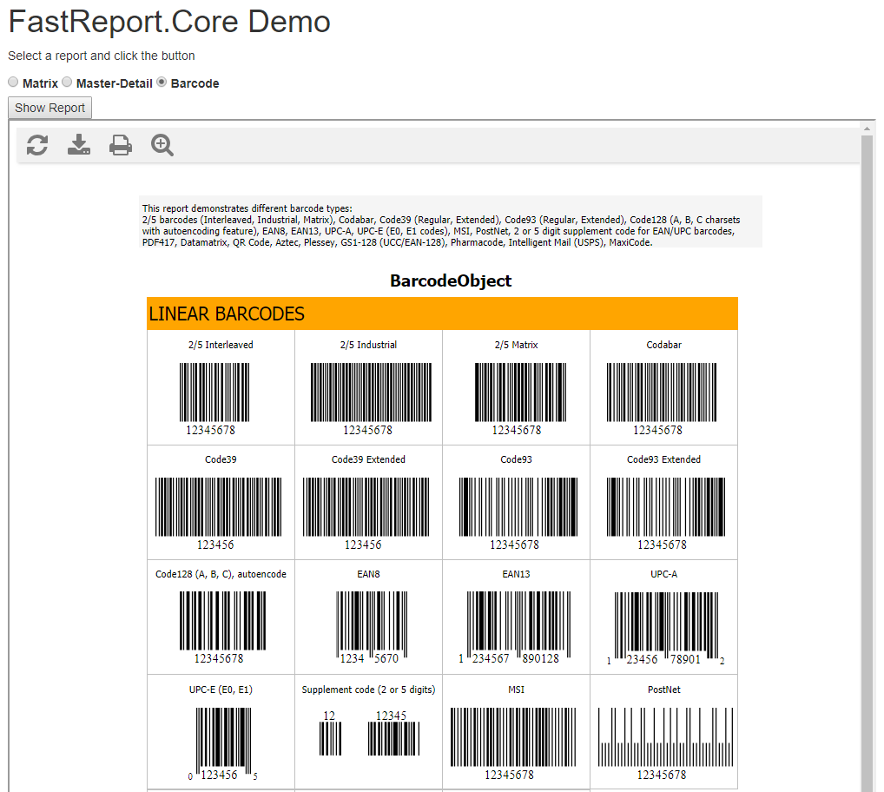This screenshot has width=884, height=792.
Task: Click the vertical scrollbar track of the report
Action: click(x=868, y=462)
